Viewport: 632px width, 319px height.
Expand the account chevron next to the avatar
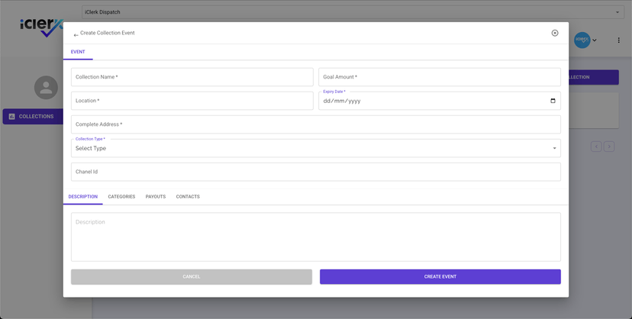[595, 40]
